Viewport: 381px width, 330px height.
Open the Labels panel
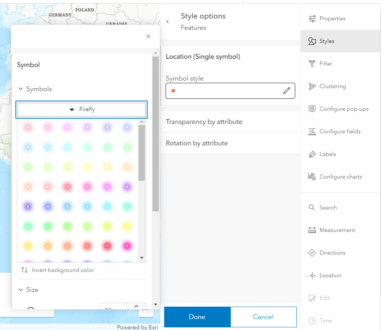click(x=327, y=154)
